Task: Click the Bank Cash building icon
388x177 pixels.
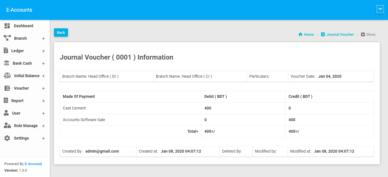Action: 6,63
